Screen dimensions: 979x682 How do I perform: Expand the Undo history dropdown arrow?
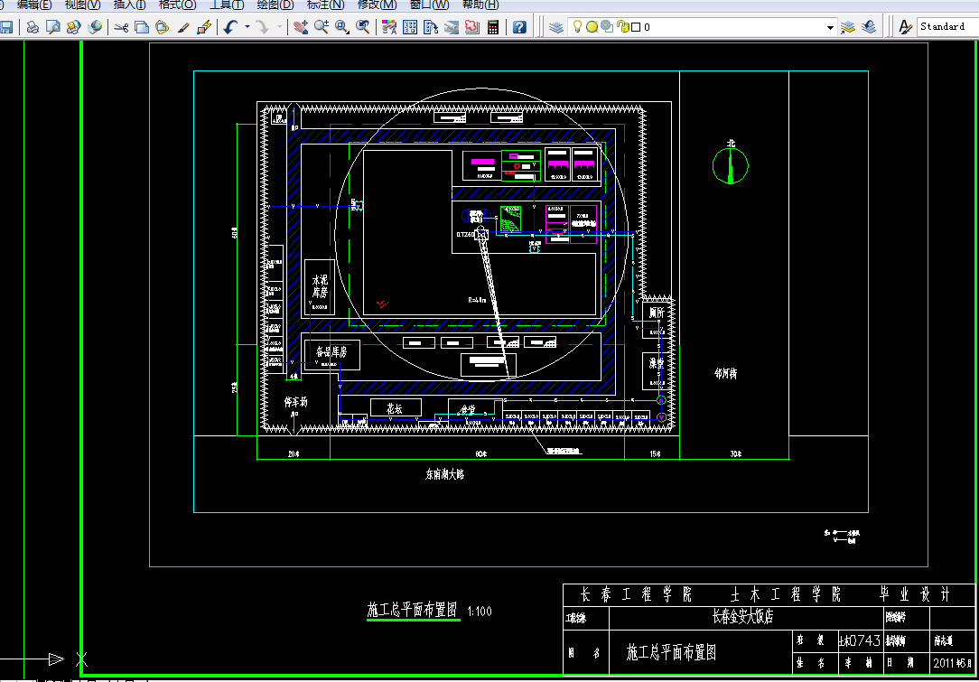click(247, 27)
